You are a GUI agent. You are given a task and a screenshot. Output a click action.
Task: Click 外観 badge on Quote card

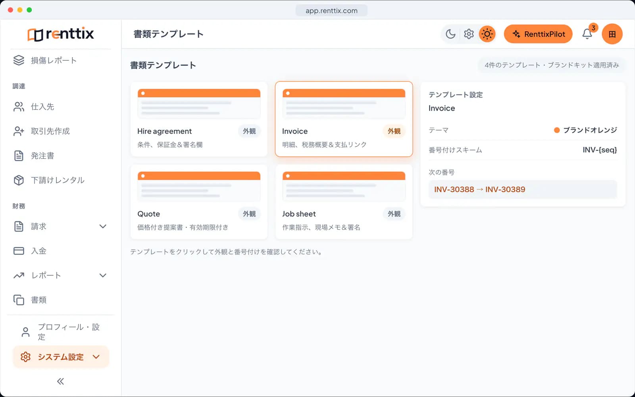249,214
